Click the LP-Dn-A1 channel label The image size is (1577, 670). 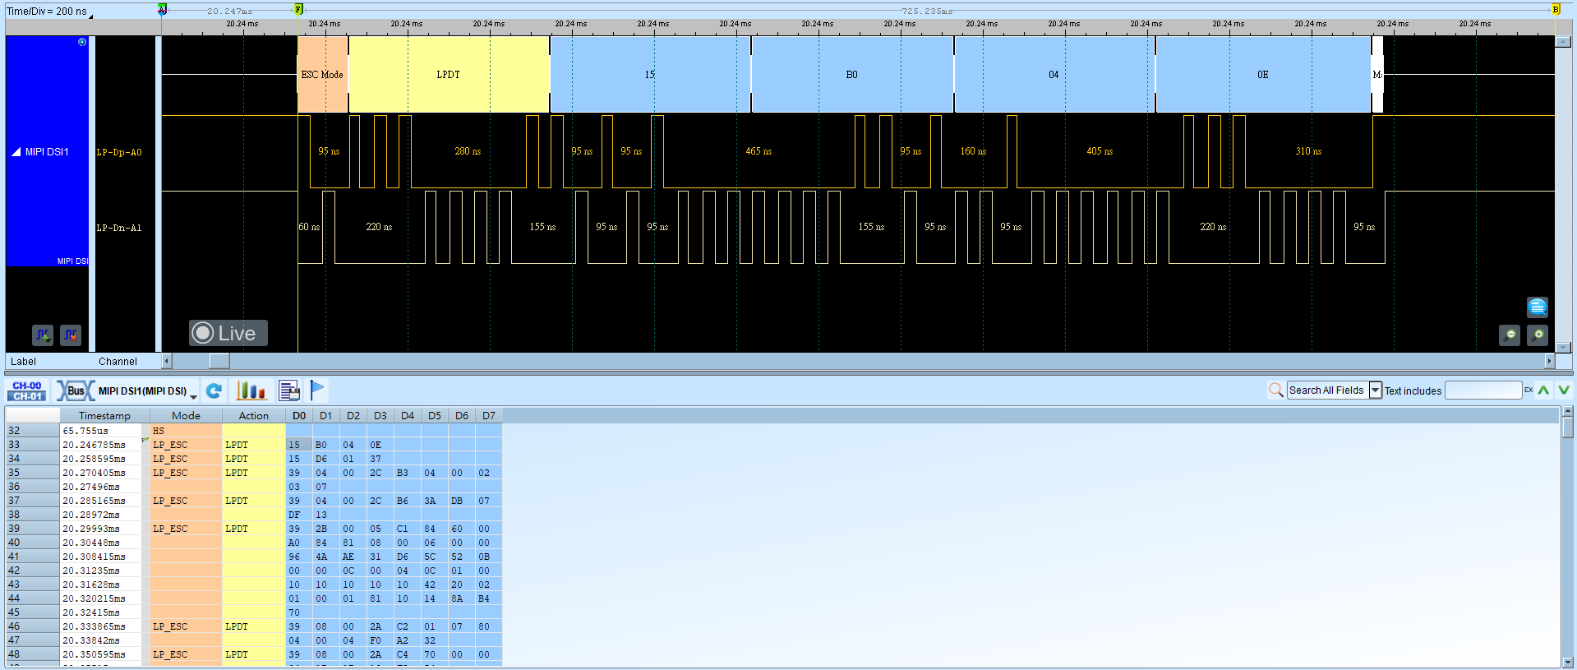coord(119,228)
